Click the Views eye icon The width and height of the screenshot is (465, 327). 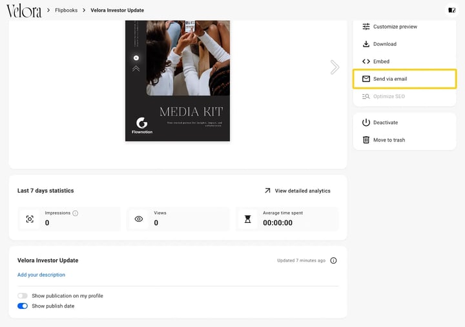pyautogui.click(x=138, y=219)
